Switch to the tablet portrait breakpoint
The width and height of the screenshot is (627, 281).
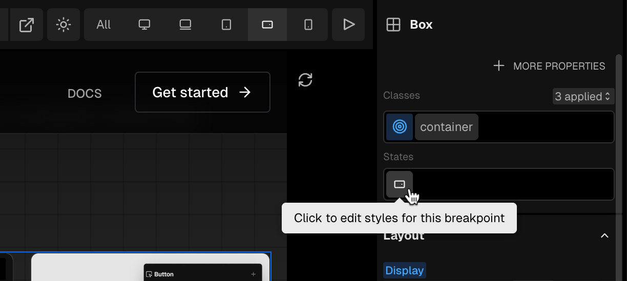click(226, 25)
